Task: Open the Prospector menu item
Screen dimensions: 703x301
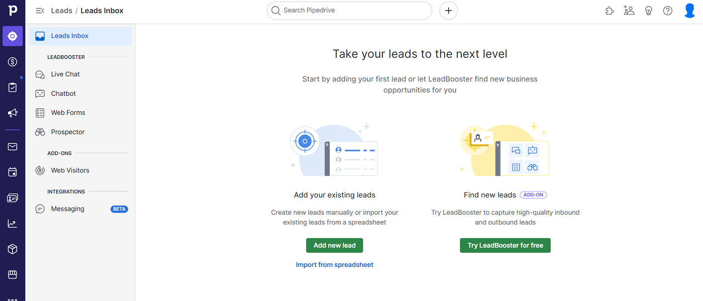Action: tap(80, 132)
